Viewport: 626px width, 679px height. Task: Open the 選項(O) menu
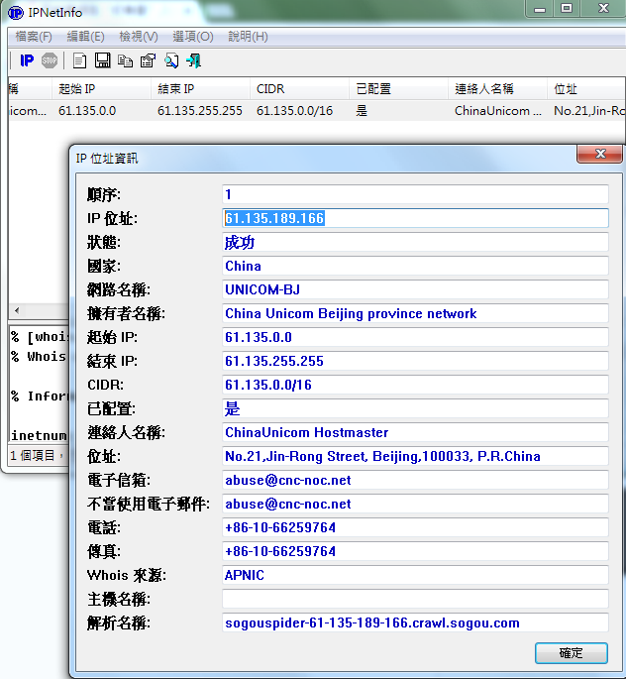click(193, 37)
